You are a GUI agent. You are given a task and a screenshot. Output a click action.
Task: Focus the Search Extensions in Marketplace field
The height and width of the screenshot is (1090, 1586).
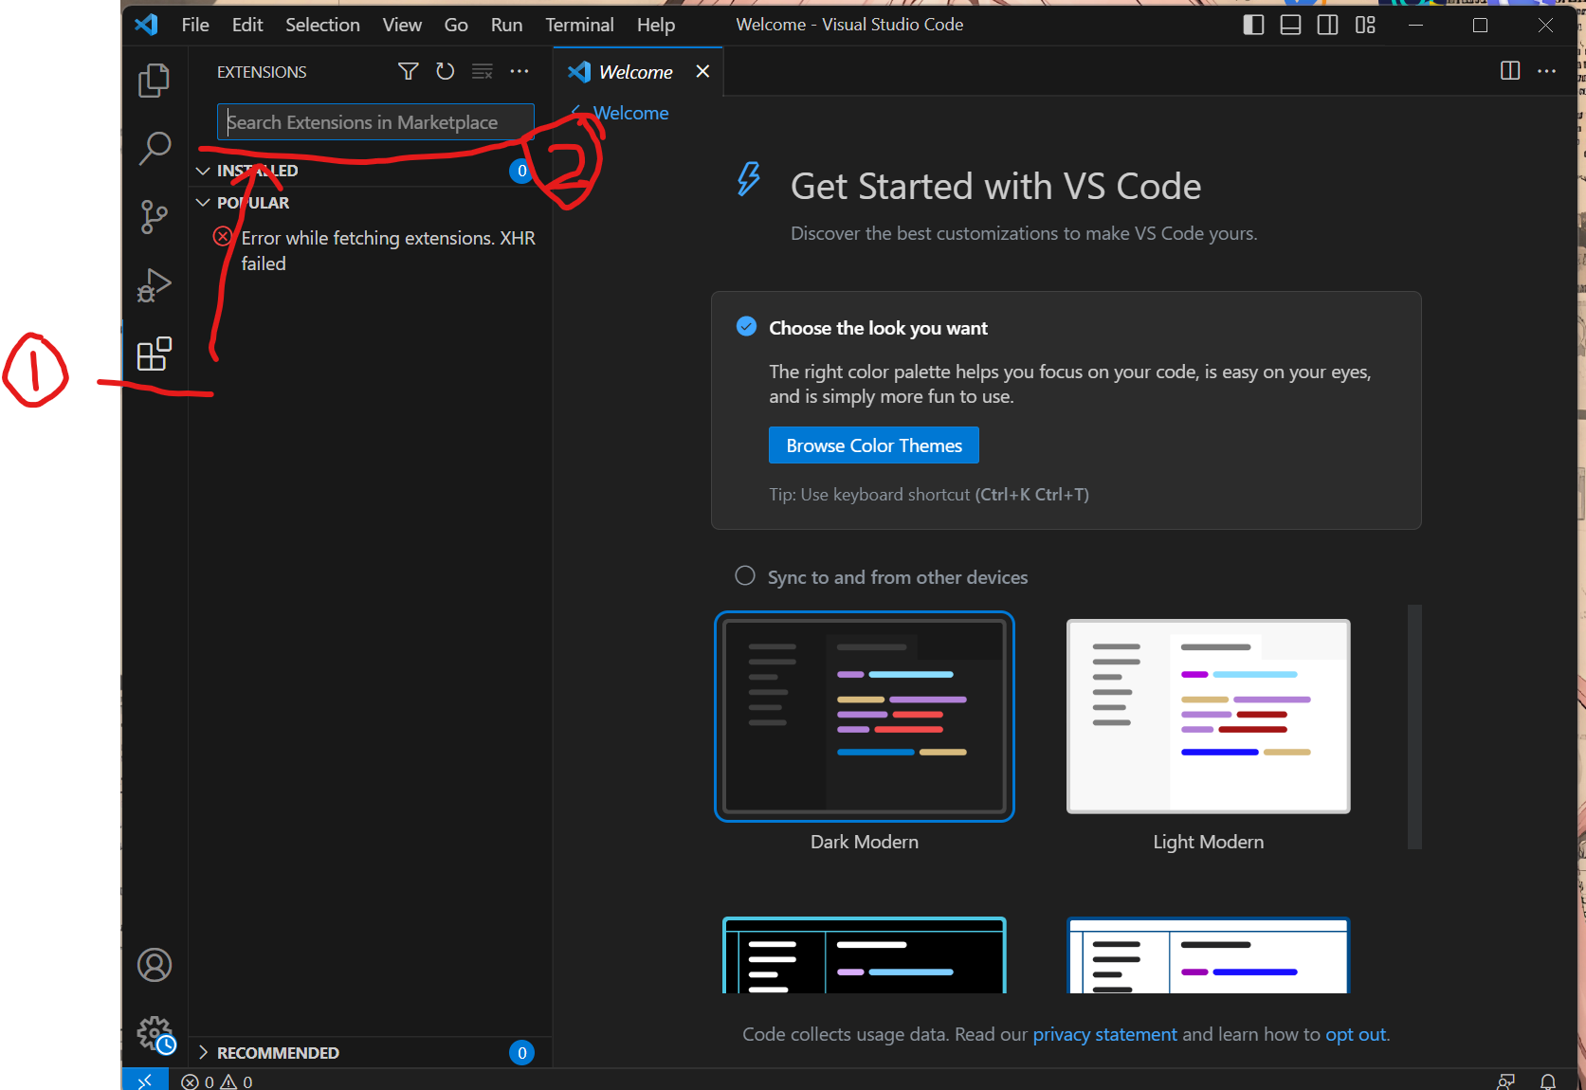pyautogui.click(x=375, y=122)
